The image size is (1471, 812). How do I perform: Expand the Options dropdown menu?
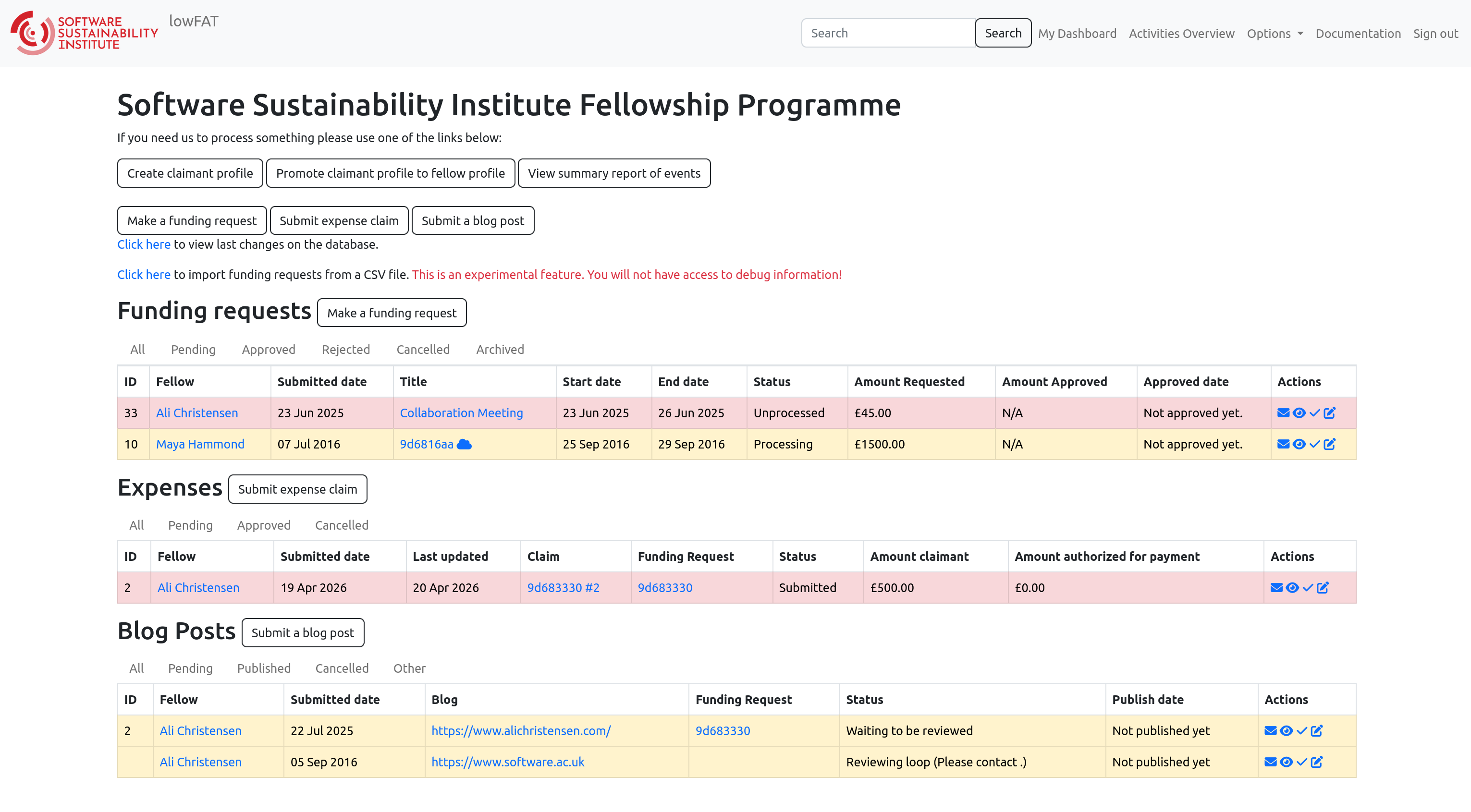tap(1275, 34)
